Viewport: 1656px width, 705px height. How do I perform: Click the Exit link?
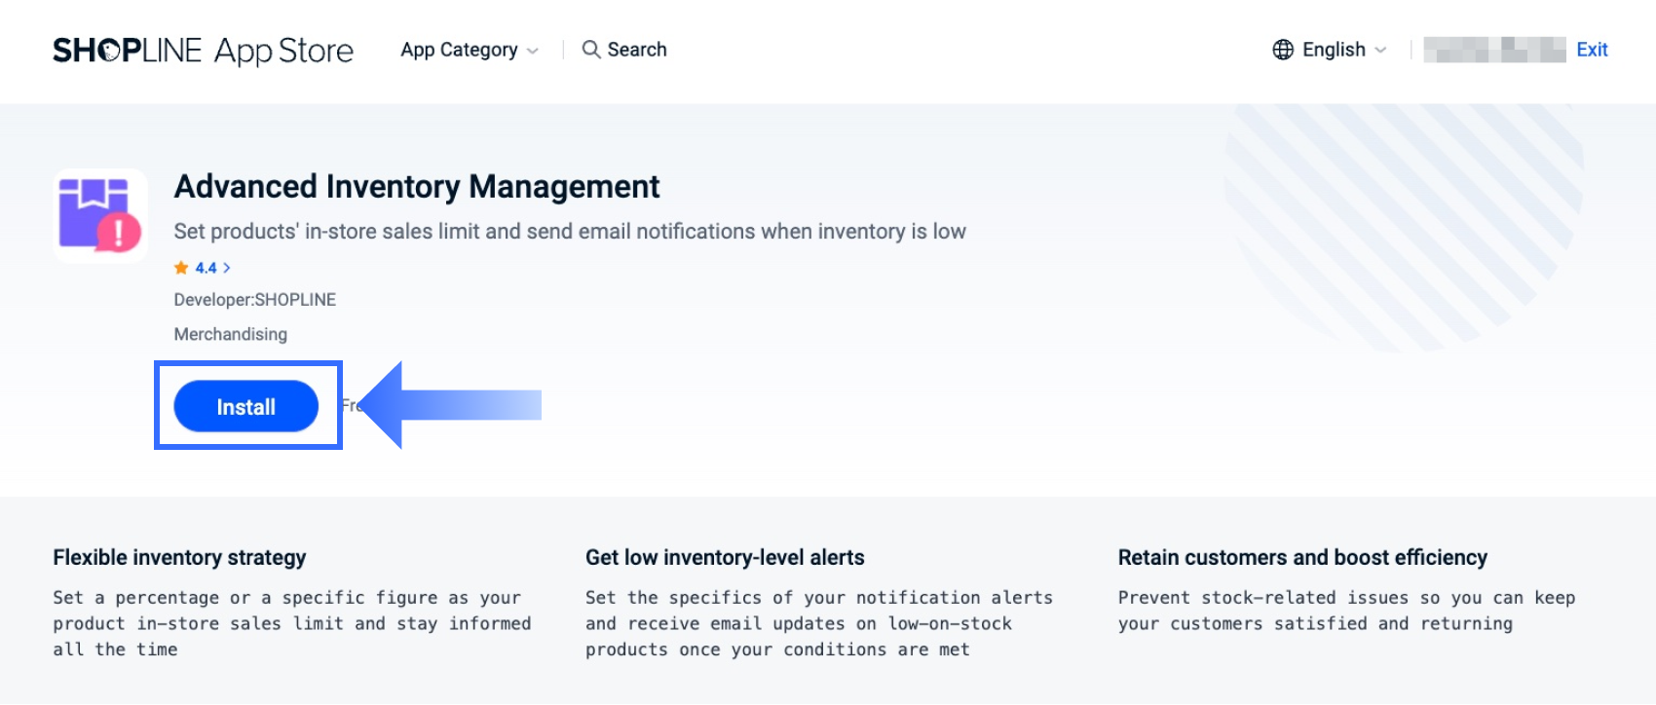pos(1592,50)
